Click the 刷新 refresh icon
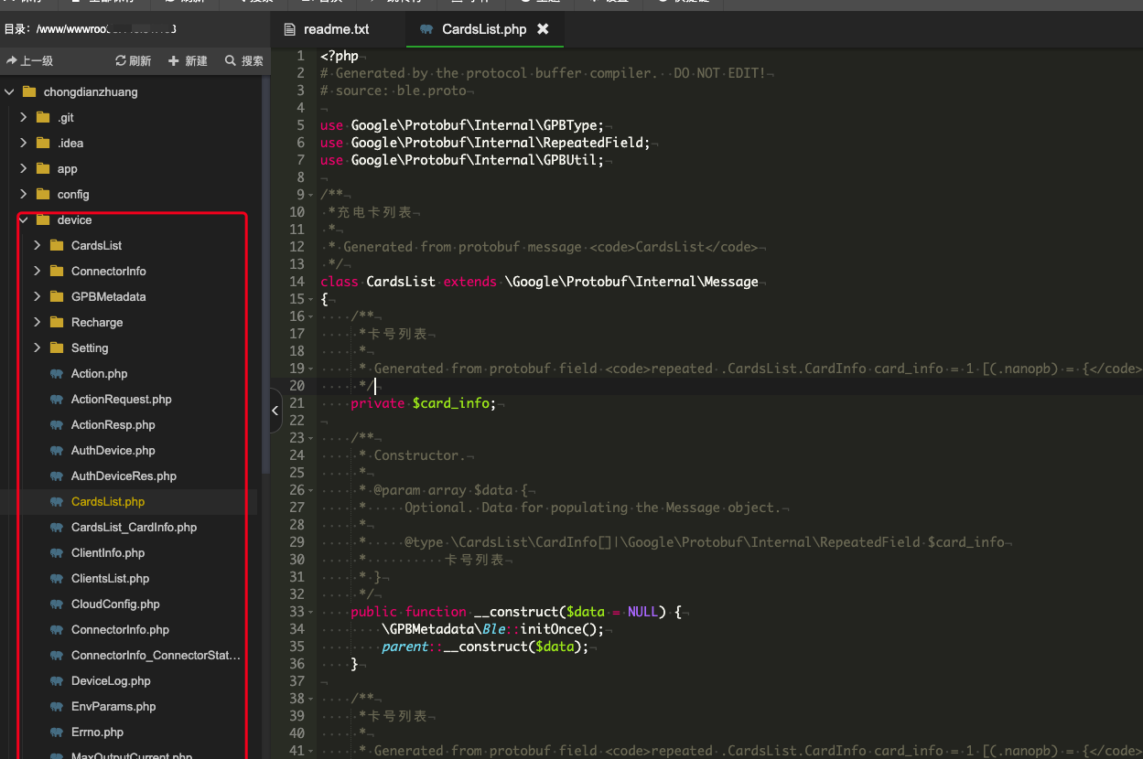 point(121,60)
